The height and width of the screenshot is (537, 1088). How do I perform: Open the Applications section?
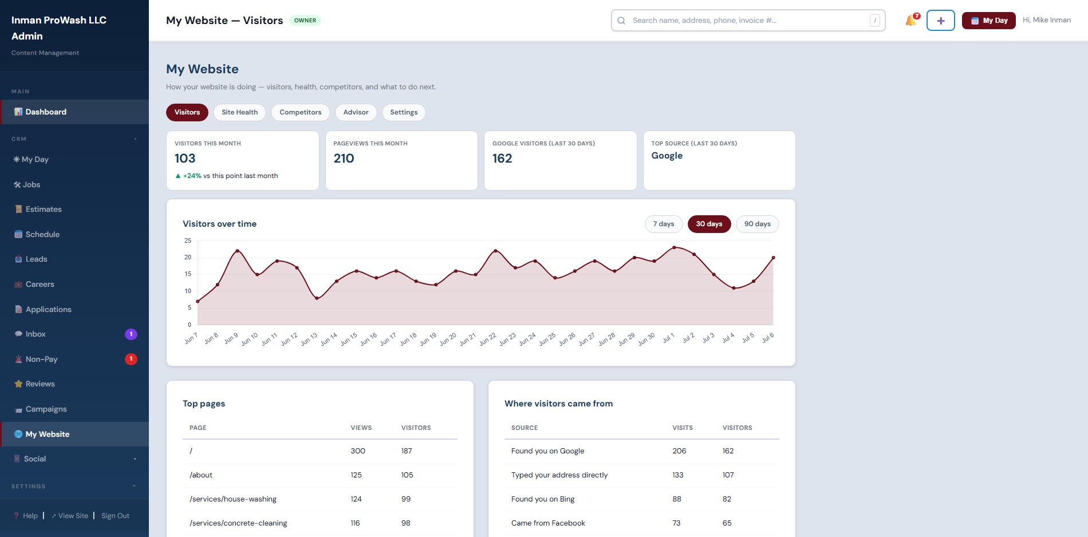click(74, 310)
